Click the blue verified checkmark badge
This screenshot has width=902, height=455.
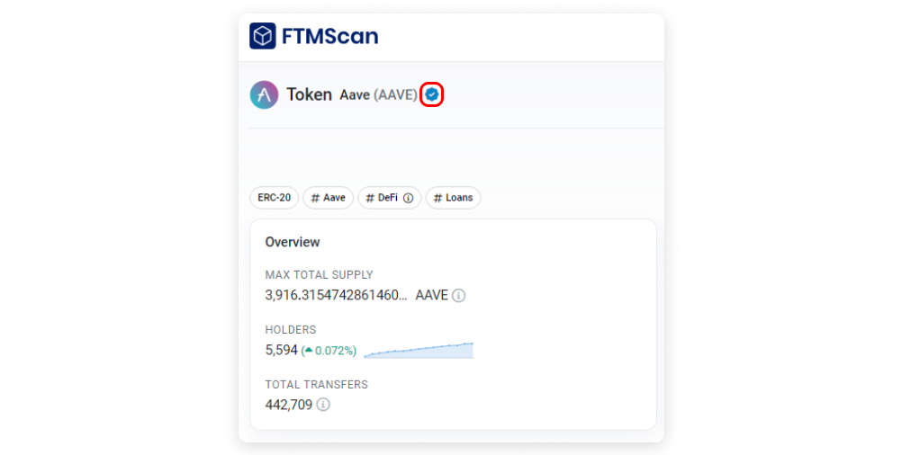431,94
